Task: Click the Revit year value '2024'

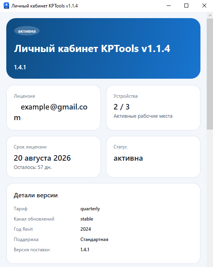Action: point(86,229)
